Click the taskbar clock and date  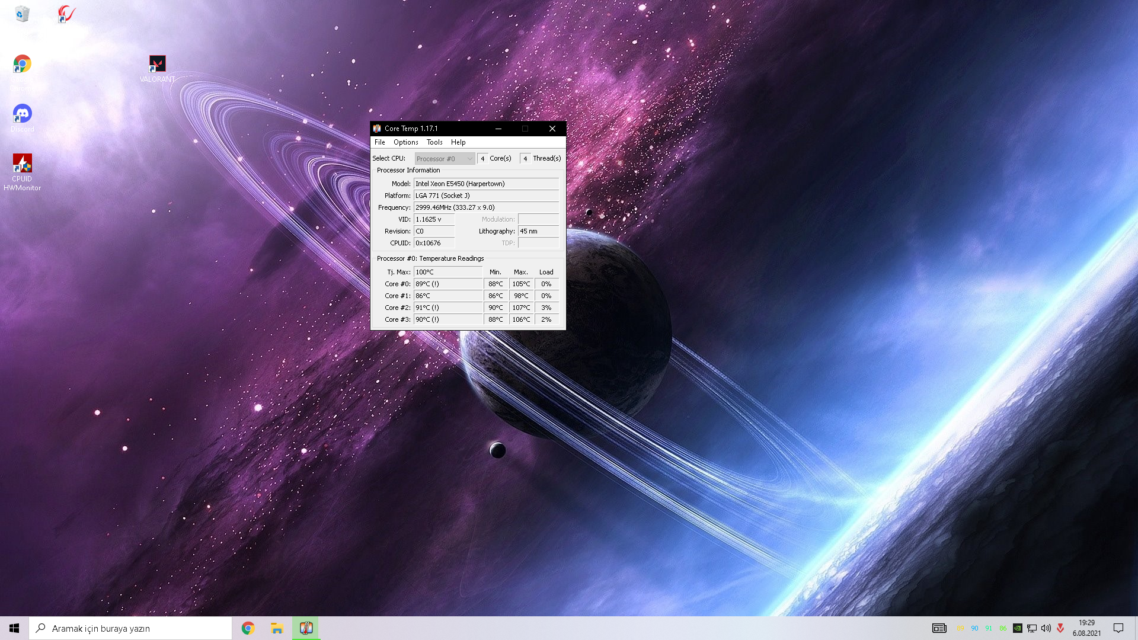point(1086,628)
